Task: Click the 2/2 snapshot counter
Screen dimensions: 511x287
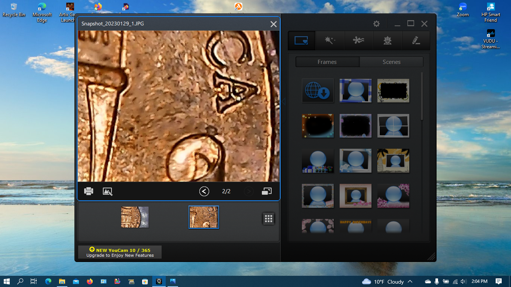Action: point(226,191)
